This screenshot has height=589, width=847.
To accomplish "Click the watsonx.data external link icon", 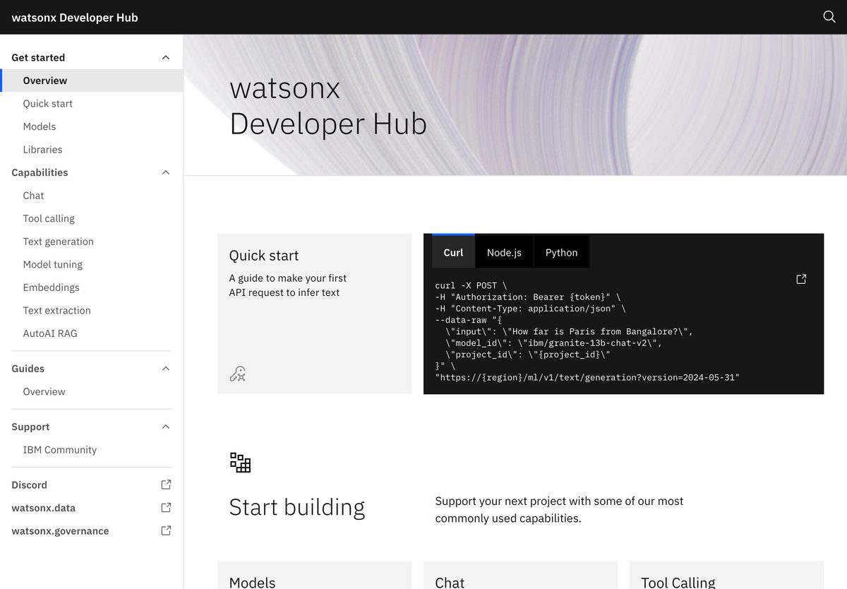I will click(x=166, y=508).
